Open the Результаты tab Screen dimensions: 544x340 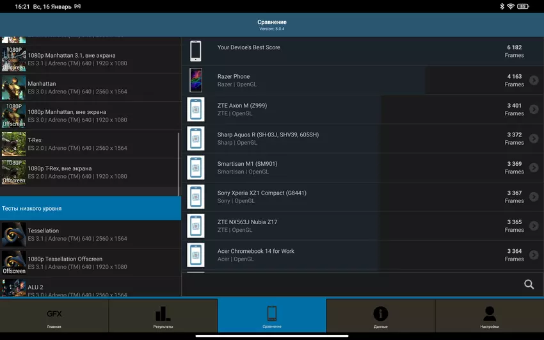point(163,316)
